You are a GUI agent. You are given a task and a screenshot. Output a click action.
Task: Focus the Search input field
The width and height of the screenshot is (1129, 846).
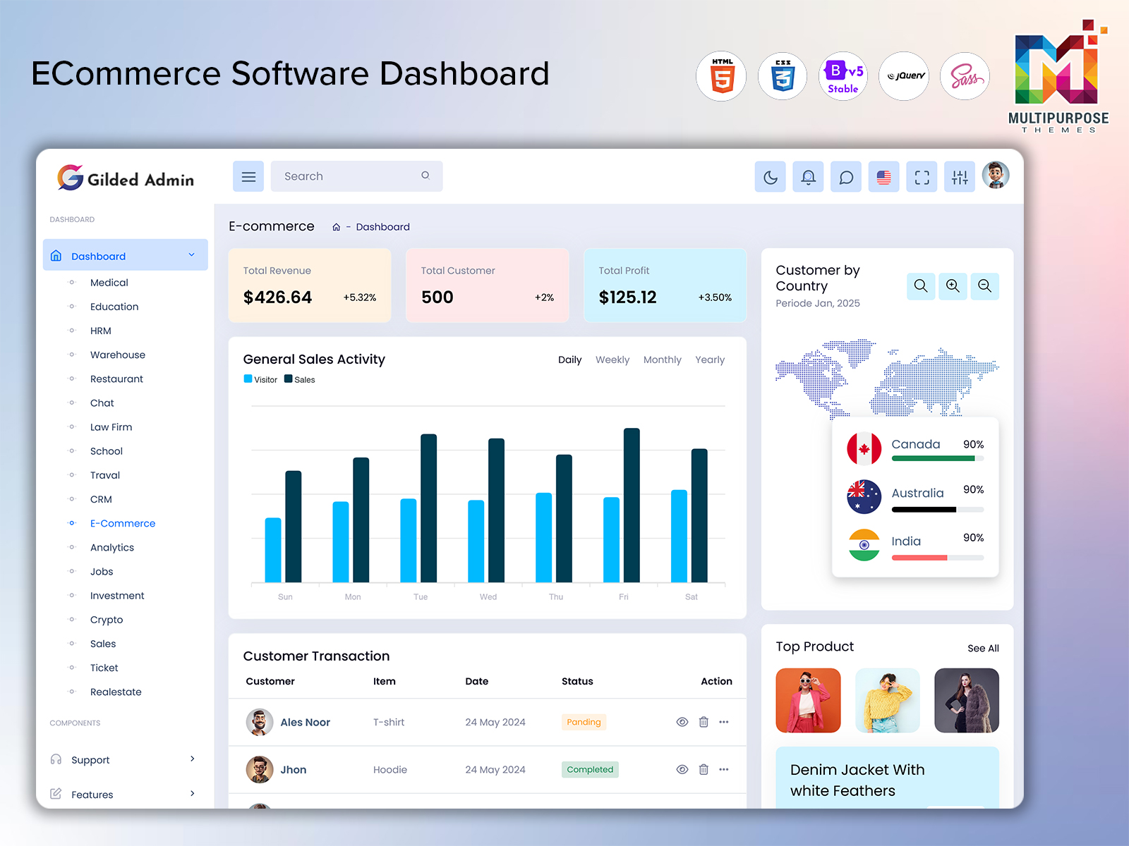[356, 176]
